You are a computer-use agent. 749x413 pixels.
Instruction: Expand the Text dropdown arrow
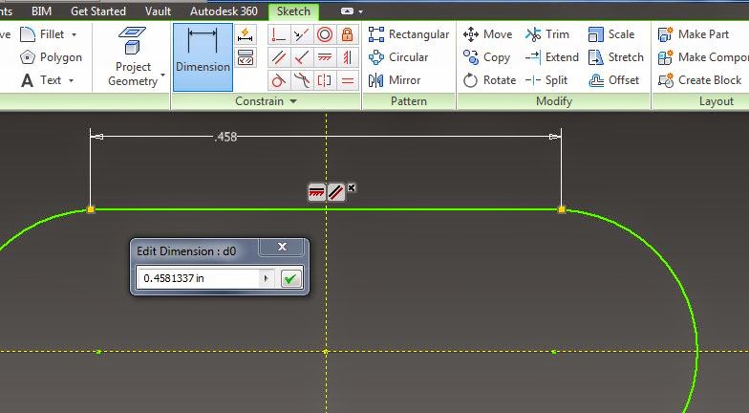71,80
